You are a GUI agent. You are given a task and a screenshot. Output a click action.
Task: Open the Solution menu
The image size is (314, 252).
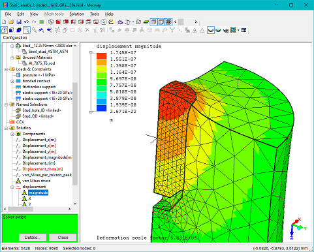click(76, 14)
